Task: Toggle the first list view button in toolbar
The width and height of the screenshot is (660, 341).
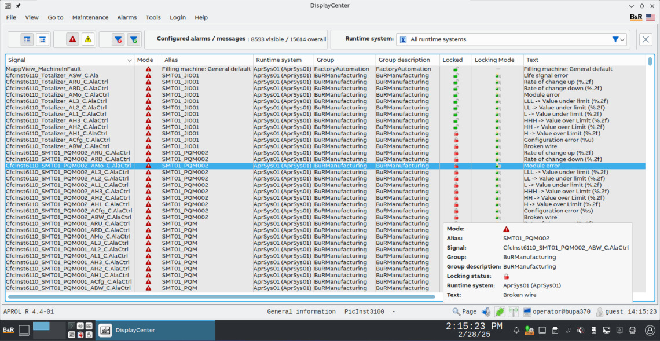Action: coord(27,39)
